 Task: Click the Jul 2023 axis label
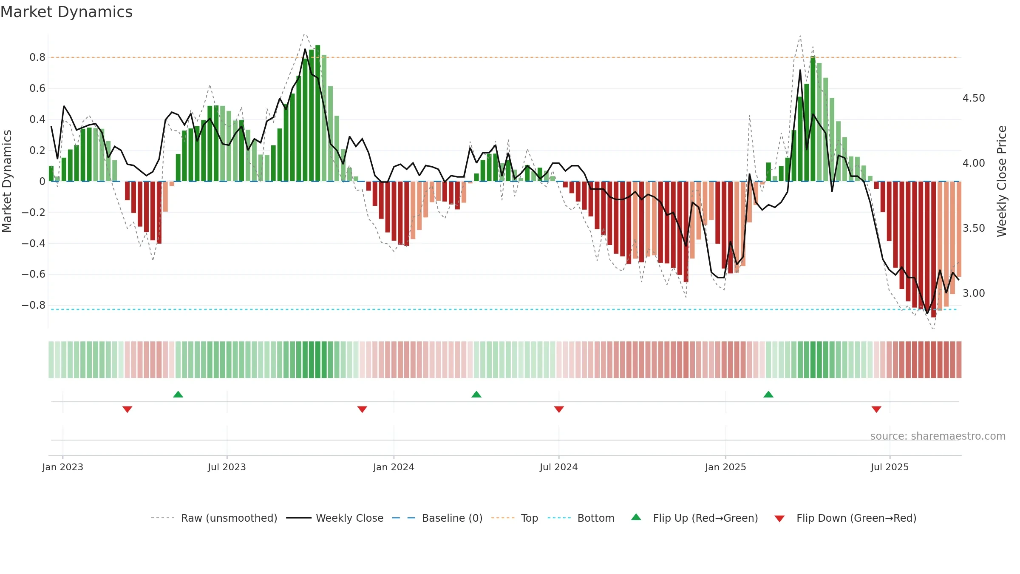(227, 467)
